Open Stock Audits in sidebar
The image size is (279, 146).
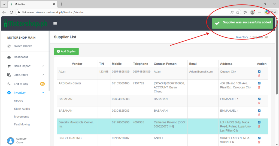coord(22,109)
